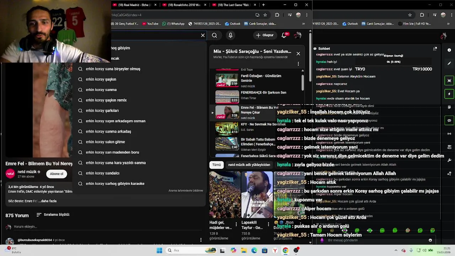Close the Mix playlist panel
This screenshot has width=455, height=256.
pyautogui.click(x=298, y=53)
